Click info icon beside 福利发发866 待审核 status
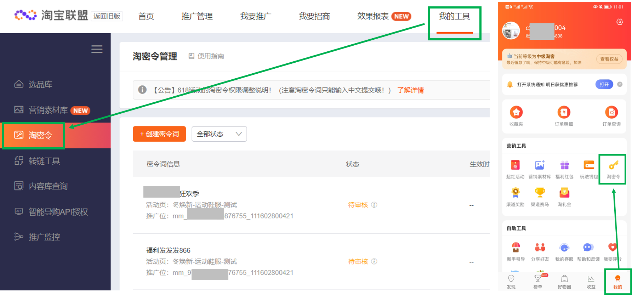632x295 pixels. 374,261
